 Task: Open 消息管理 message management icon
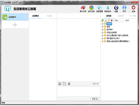[x=99, y=9]
